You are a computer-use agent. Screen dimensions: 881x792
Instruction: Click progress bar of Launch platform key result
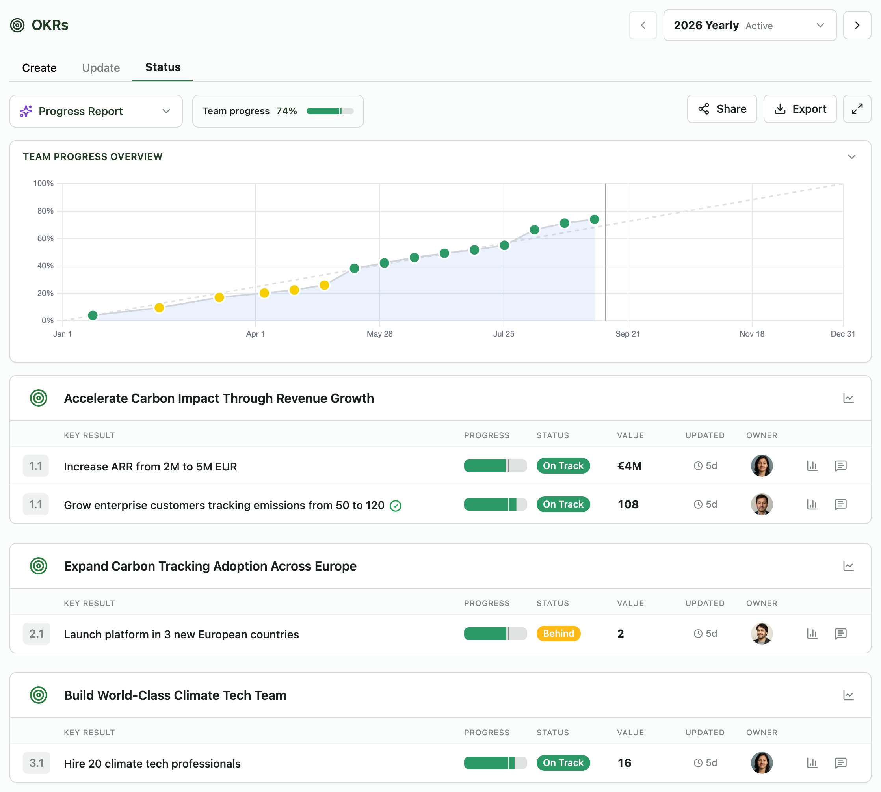(495, 634)
